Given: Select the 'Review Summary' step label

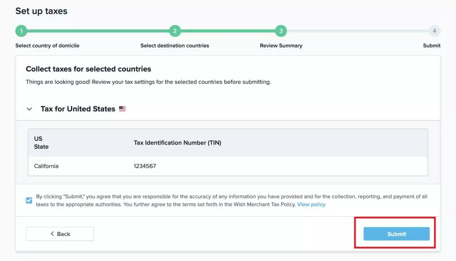Looking at the screenshot, I should (x=281, y=46).
